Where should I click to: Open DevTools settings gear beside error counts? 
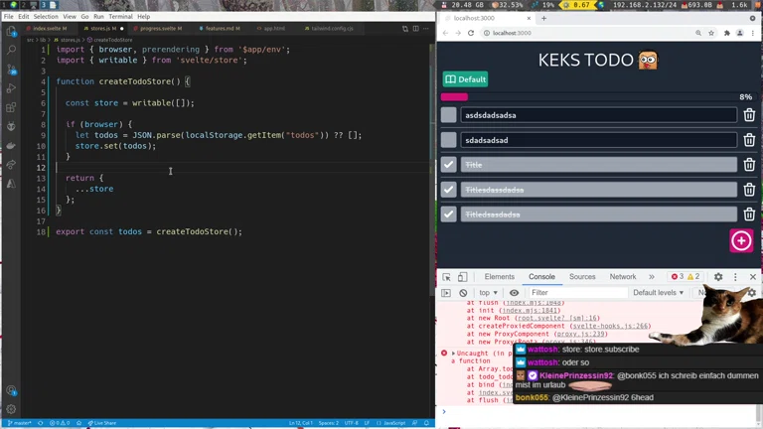(718, 277)
